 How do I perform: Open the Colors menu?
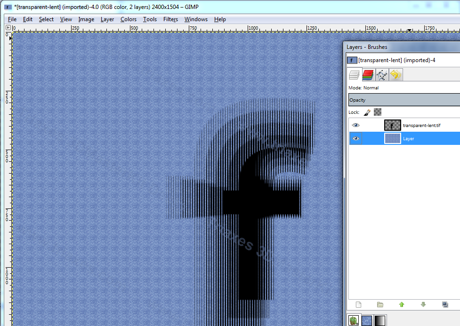129,19
